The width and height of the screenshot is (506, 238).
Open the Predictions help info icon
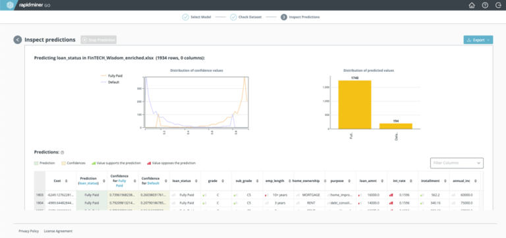coord(63,152)
